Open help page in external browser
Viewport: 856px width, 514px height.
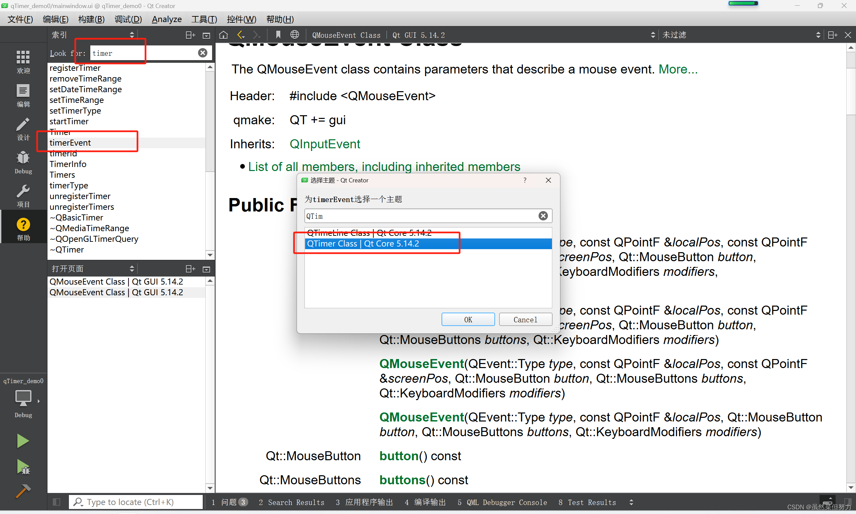(x=294, y=35)
